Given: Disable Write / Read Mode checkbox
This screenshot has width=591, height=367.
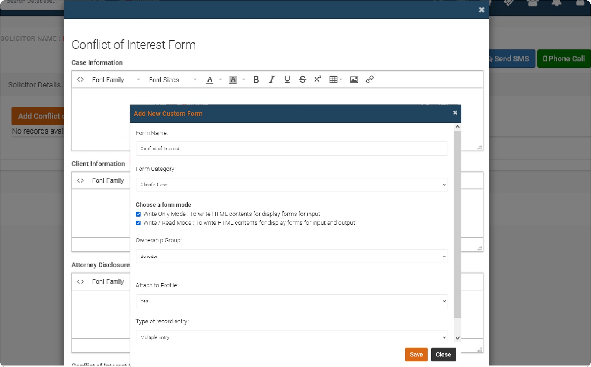Looking at the screenshot, I should tap(138, 223).
